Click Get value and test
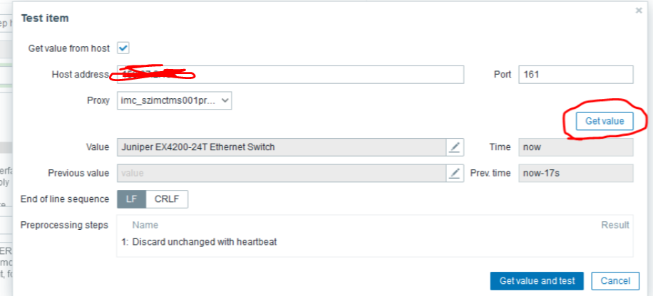 tap(537, 281)
